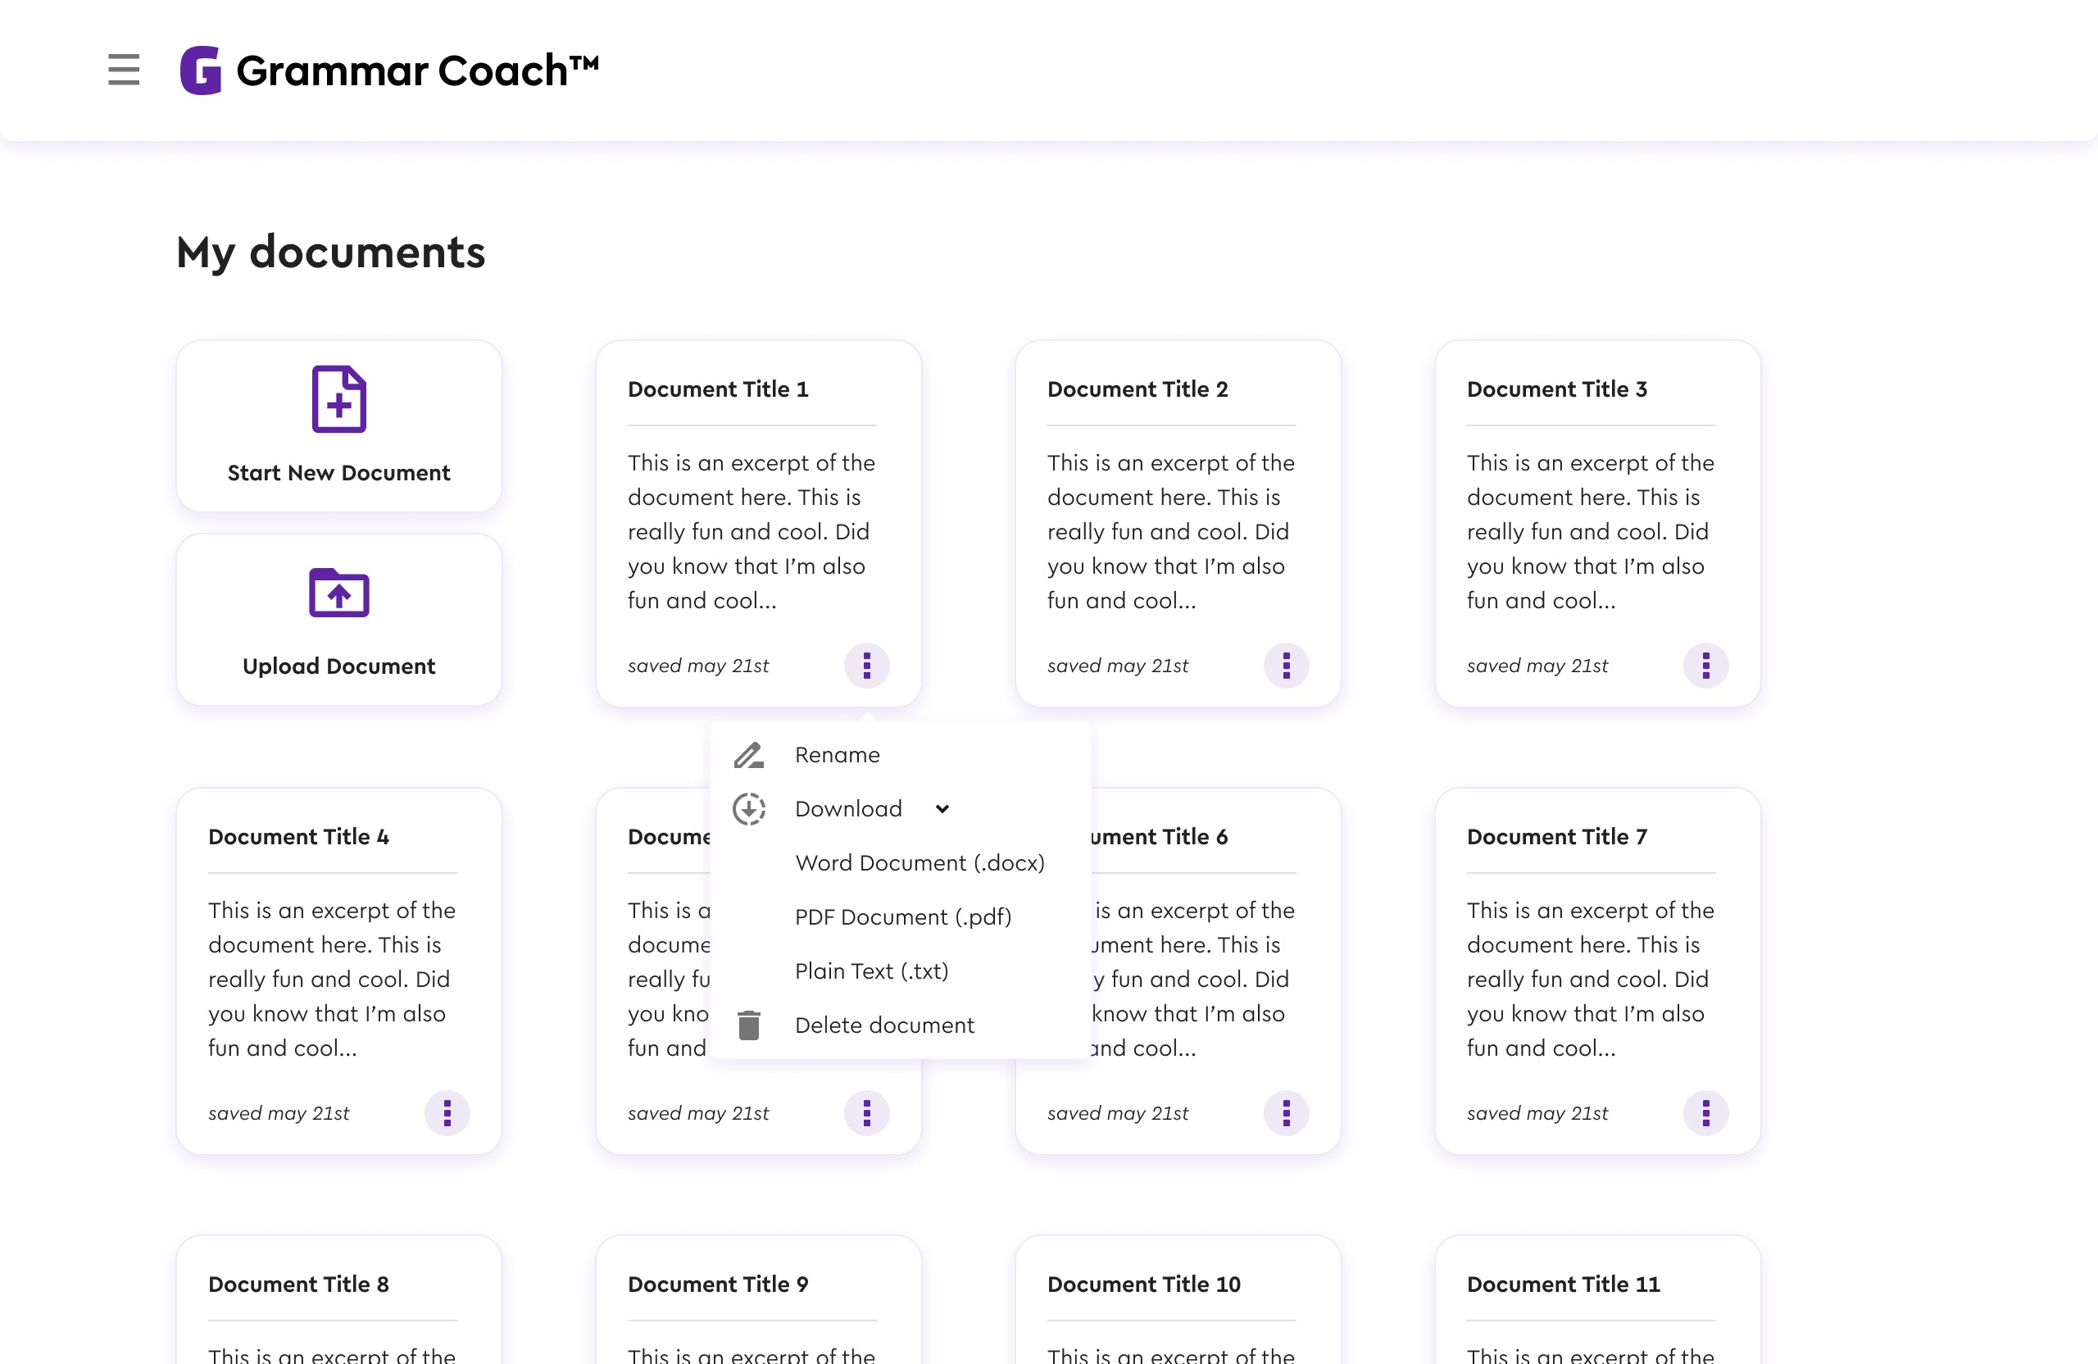
Task: Click the Grammar Coach G logo
Action: coord(200,70)
